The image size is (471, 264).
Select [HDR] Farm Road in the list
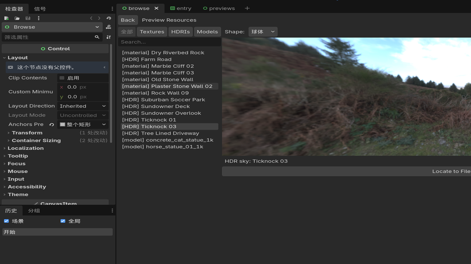coord(169,59)
